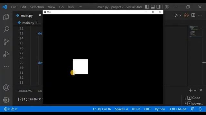Maximize the Main pygame window
The height and width of the screenshot is (115, 206).
[x=153, y=12]
